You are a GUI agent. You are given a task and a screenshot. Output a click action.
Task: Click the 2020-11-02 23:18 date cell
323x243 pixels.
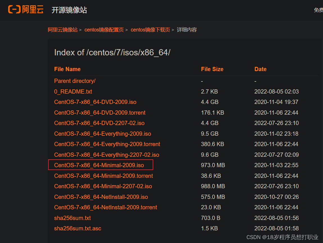tap(276, 134)
